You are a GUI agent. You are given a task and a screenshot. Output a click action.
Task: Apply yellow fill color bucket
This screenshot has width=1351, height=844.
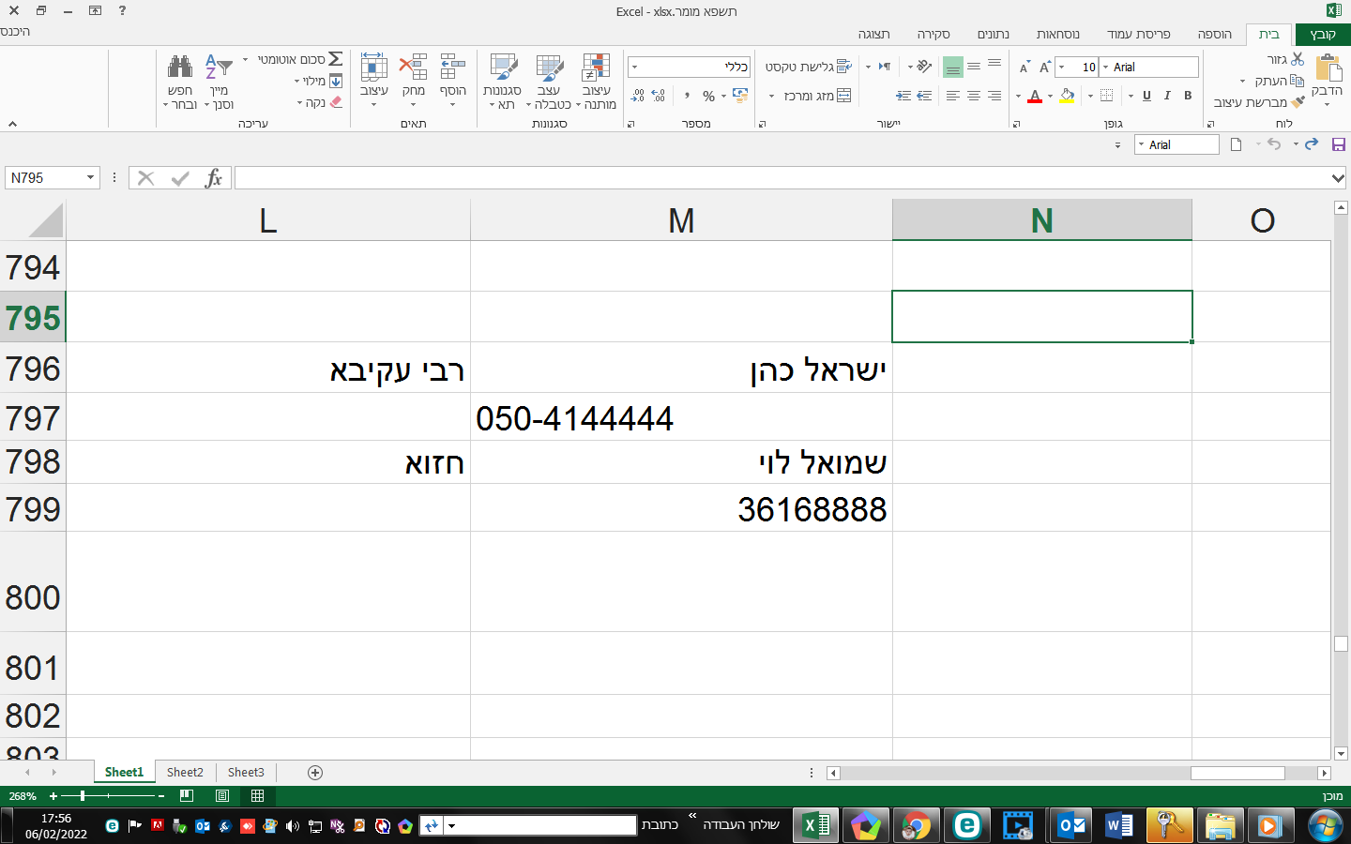pos(1067,96)
